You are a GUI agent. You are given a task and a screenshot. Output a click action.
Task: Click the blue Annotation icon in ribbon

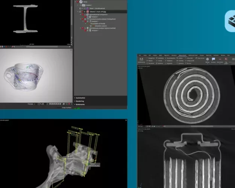click(x=213, y=59)
